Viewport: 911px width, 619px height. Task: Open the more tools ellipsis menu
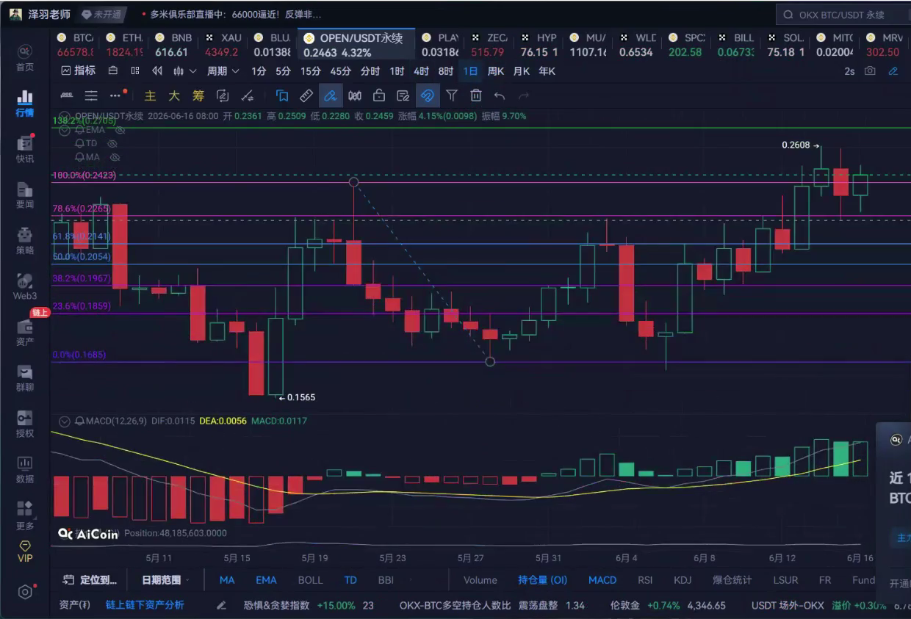coord(115,95)
